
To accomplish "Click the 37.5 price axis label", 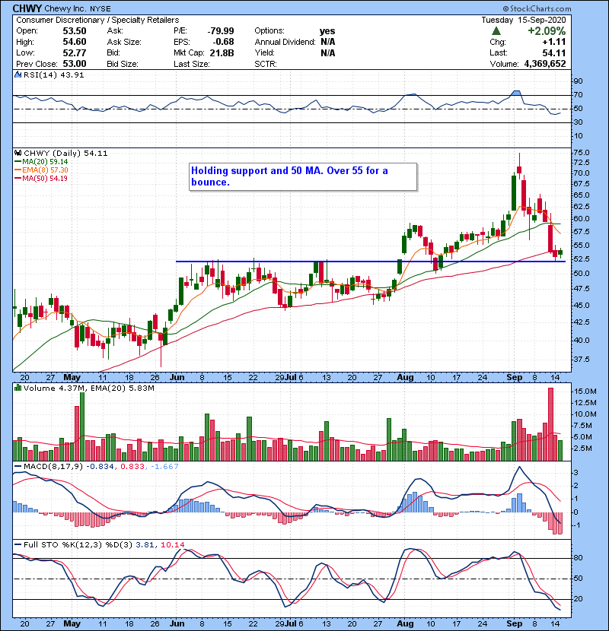I will coord(582,359).
